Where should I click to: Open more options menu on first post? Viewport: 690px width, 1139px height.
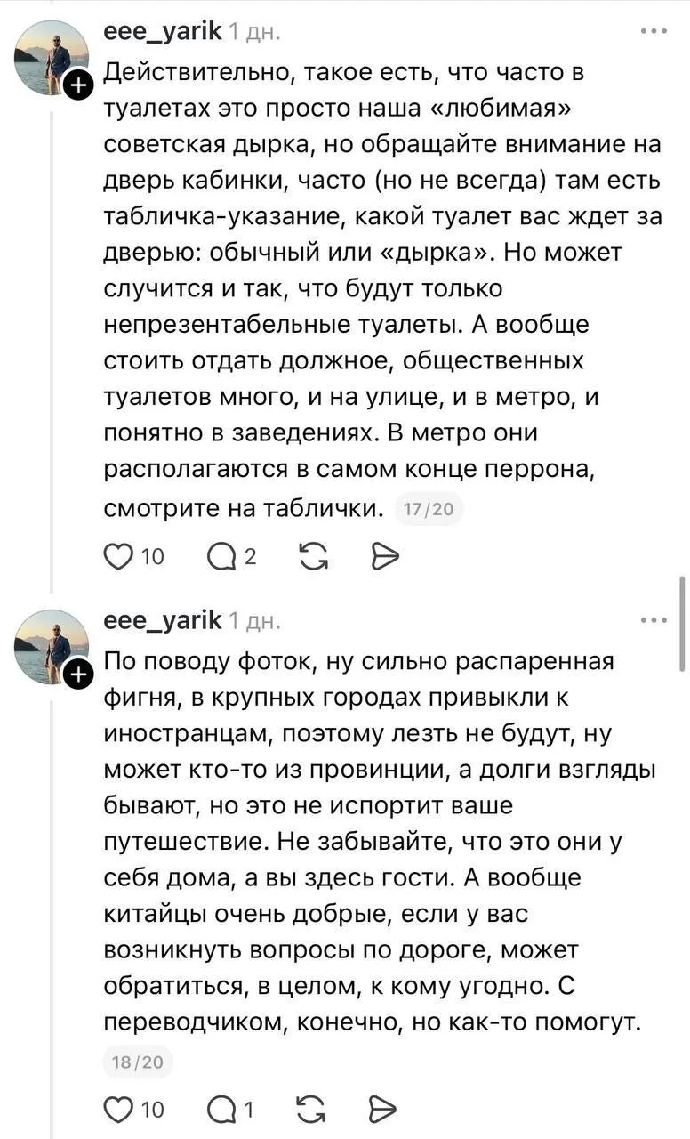(654, 31)
